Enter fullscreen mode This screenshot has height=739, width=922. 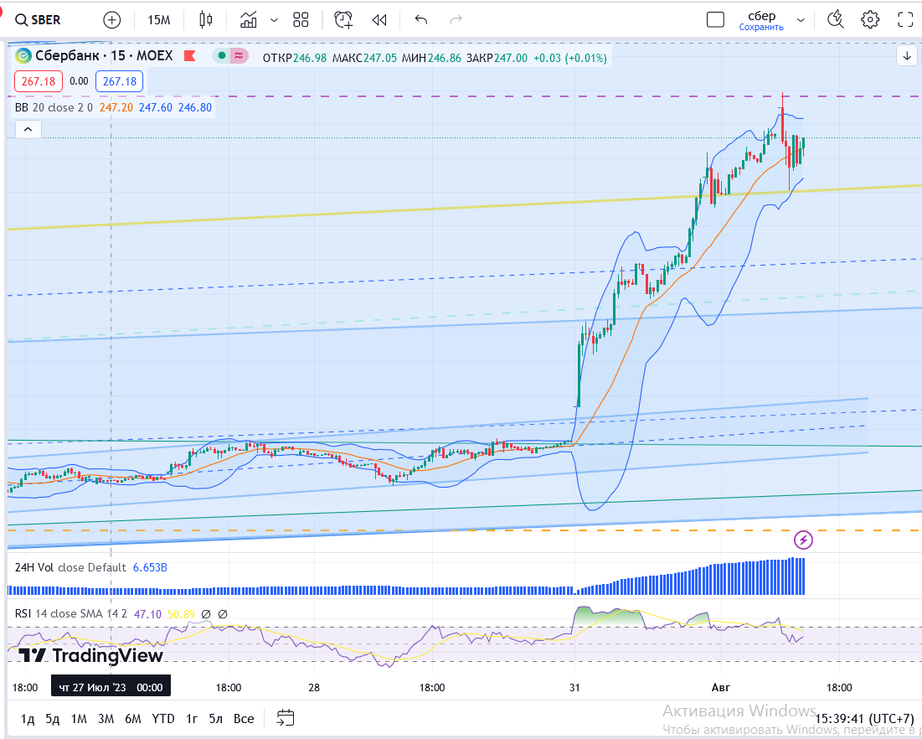coord(905,20)
